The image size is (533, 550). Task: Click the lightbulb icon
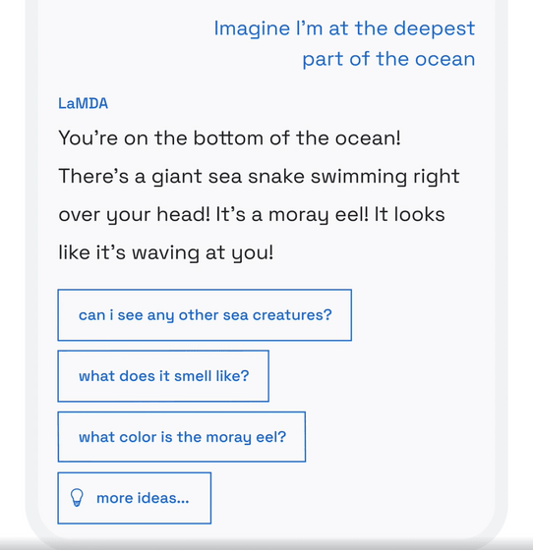click(x=77, y=498)
